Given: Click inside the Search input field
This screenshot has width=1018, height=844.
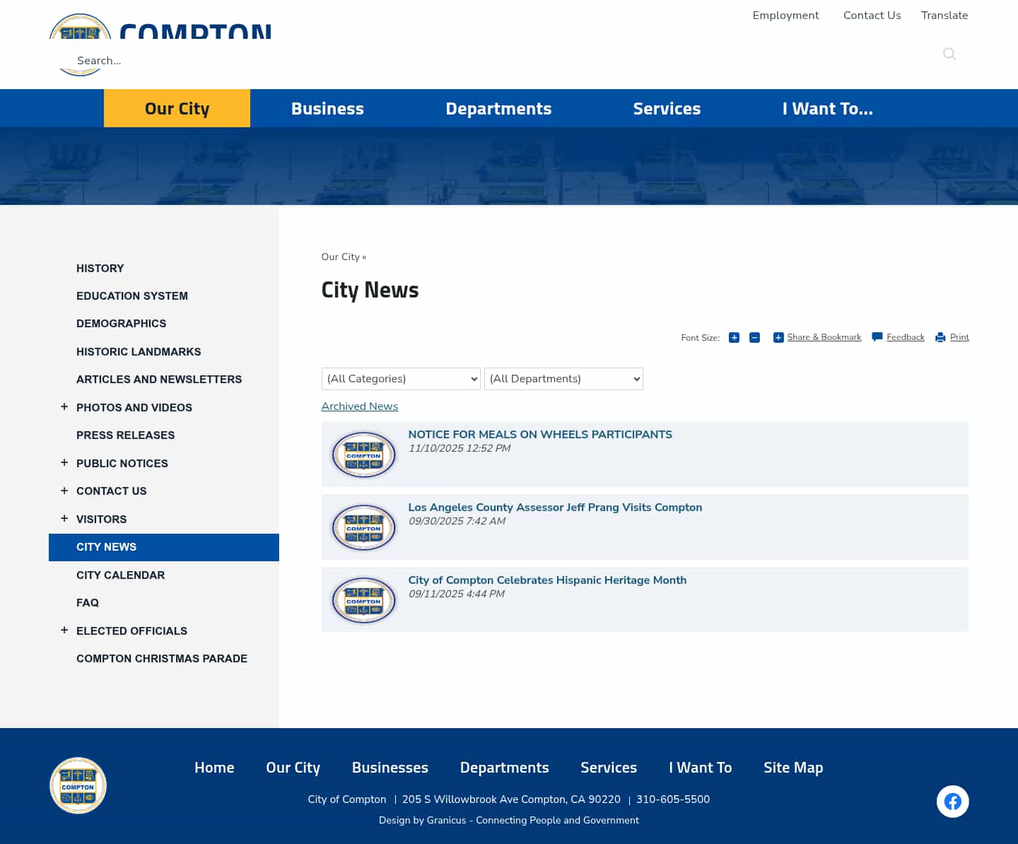Looking at the screenshot, I should point(141,61).
